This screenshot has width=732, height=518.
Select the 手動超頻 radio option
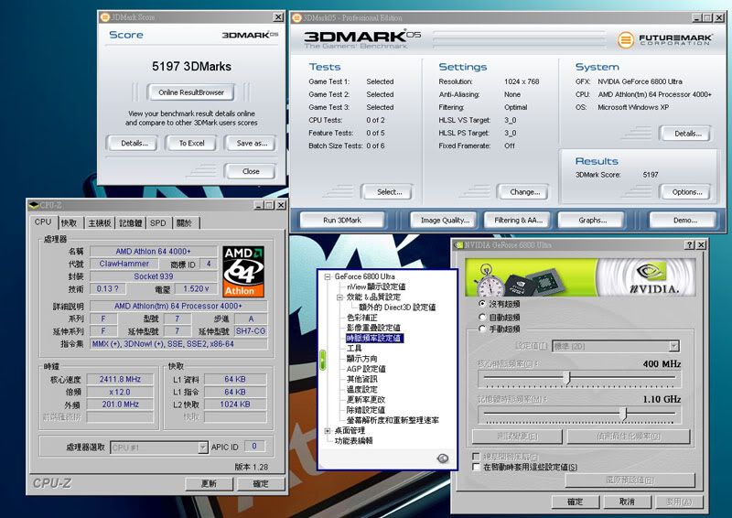click(x=482, y=329)
